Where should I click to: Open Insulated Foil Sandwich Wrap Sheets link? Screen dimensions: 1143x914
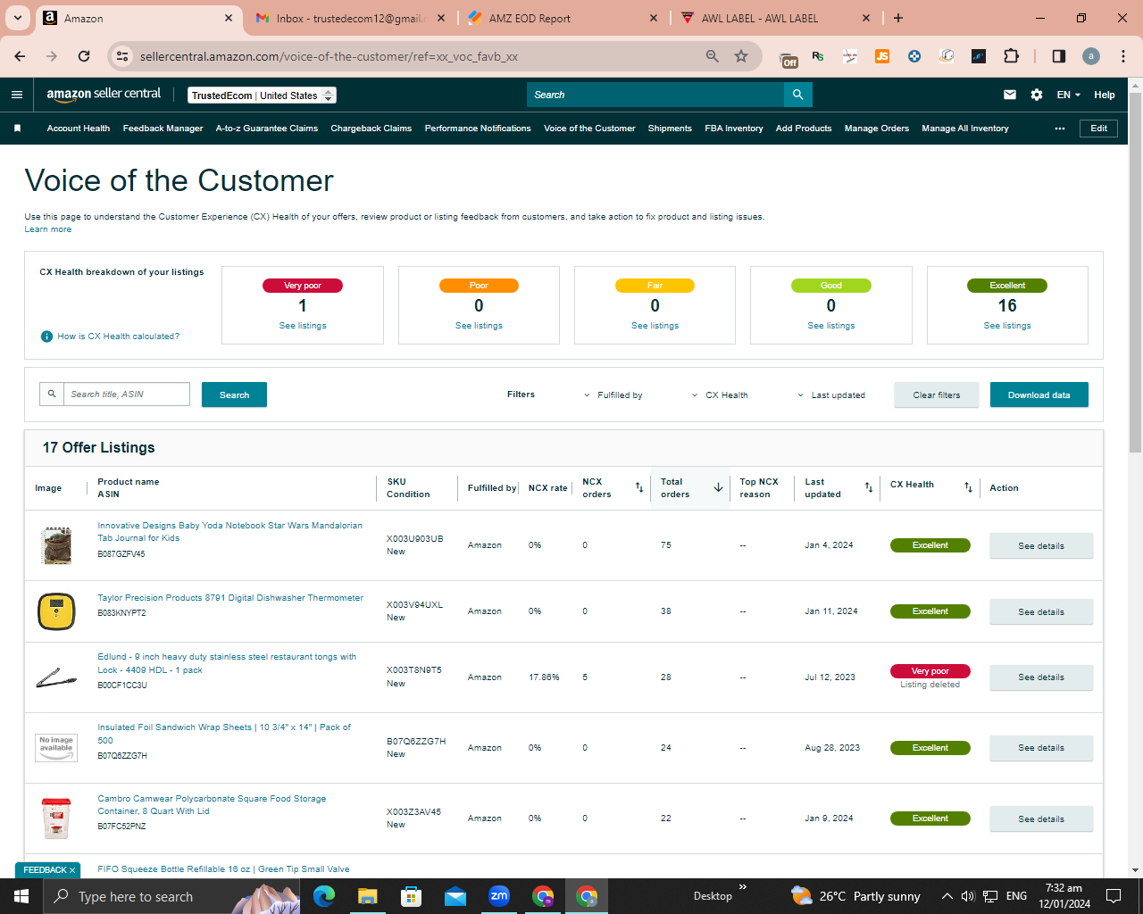(x=224, y=734)
